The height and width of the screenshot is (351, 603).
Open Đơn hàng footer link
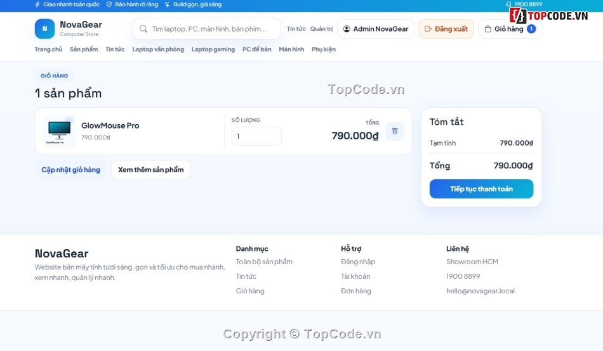356,291
